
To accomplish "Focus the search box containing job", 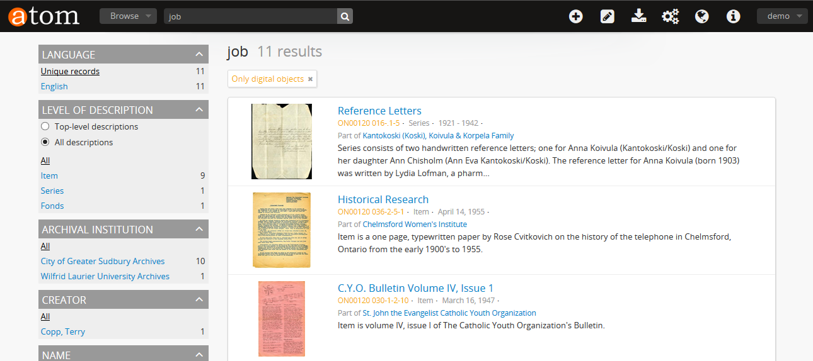I will coord(251,16).
